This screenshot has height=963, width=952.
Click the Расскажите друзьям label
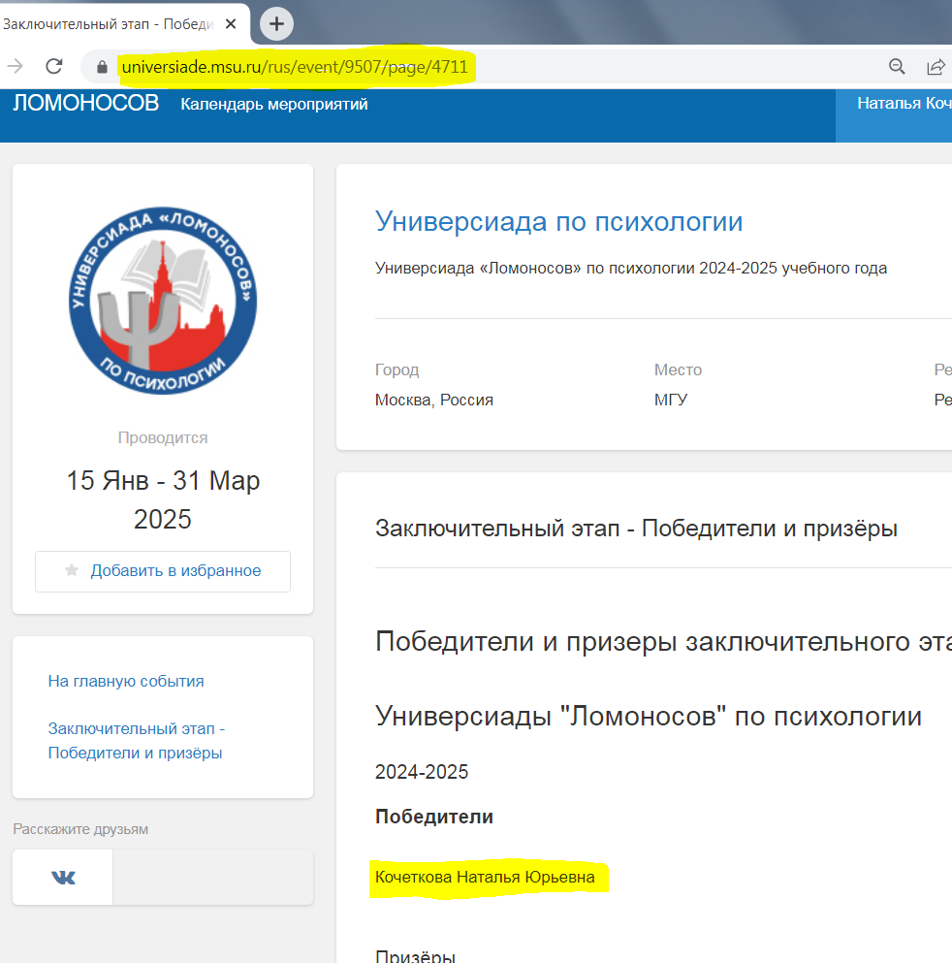(80, 829)
